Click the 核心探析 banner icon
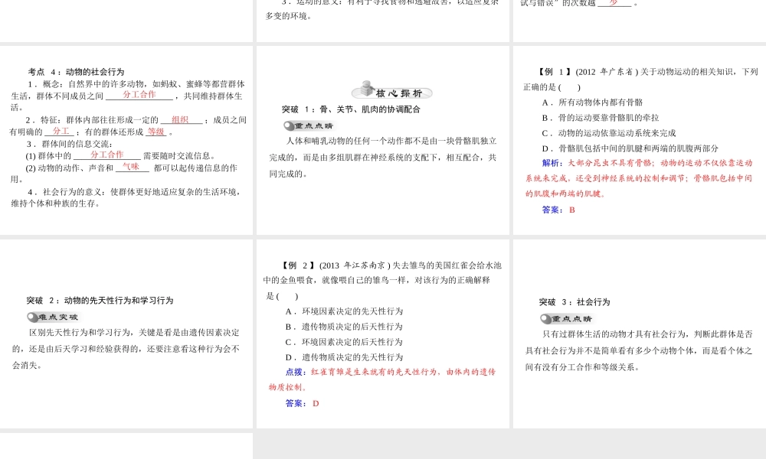The width and height of the screenshot is (766, 459). (392, 91)
